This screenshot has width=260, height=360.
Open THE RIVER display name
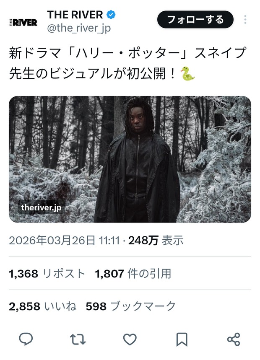75,15
